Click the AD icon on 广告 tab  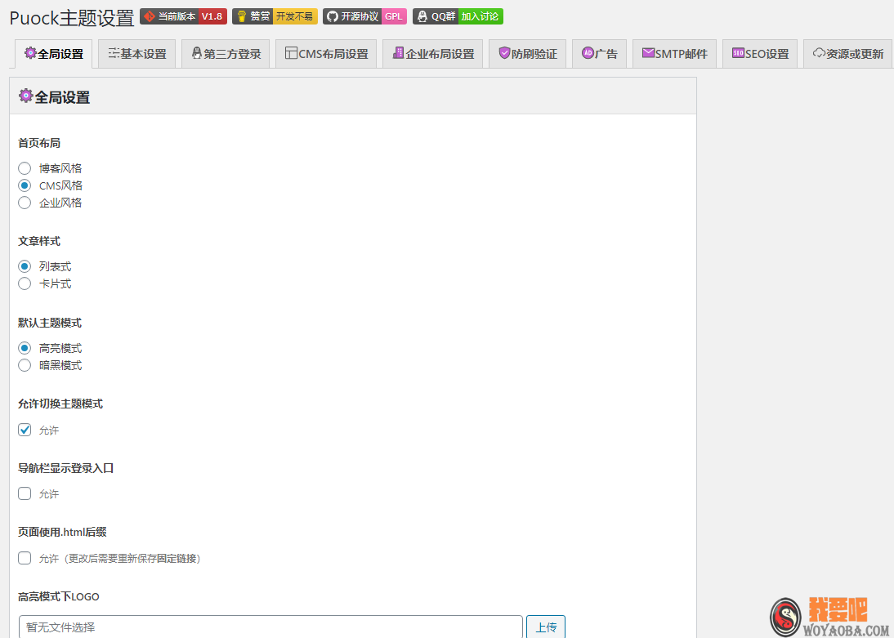(x=588, y=53)
